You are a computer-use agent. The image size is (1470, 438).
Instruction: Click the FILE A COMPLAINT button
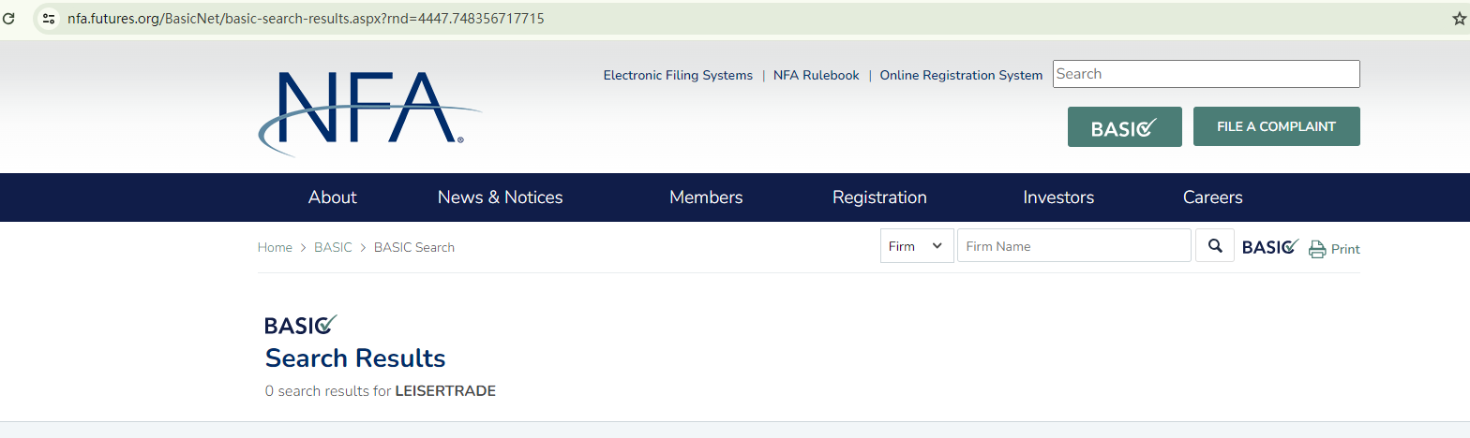click(1276, 127)
